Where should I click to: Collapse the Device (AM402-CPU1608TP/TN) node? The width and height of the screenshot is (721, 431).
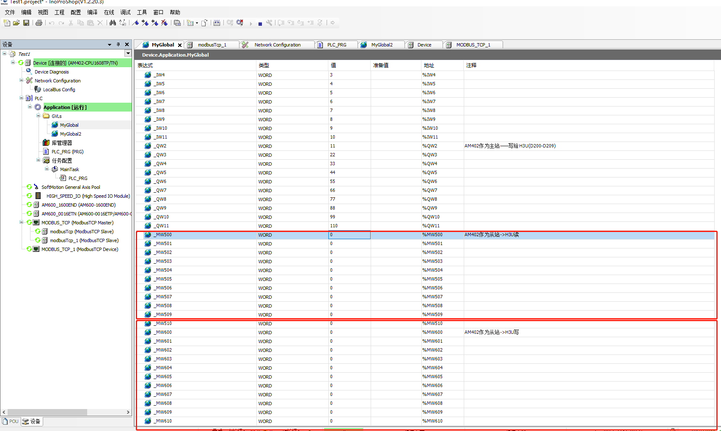13,63
